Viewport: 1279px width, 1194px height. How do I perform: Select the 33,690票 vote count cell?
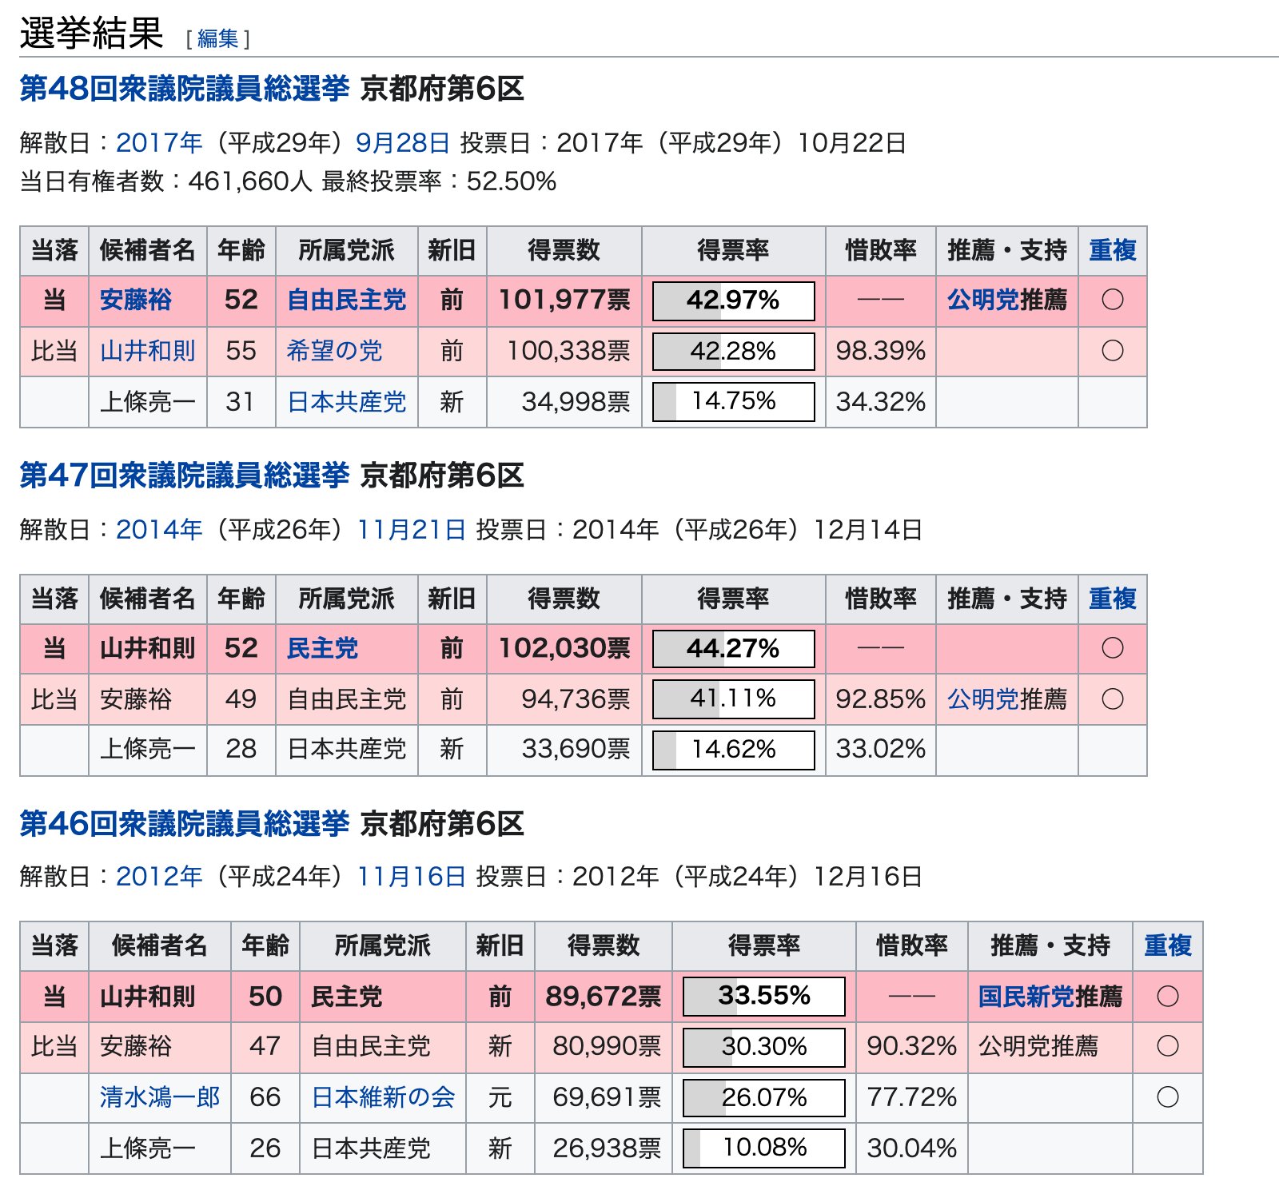pos(564,750)
